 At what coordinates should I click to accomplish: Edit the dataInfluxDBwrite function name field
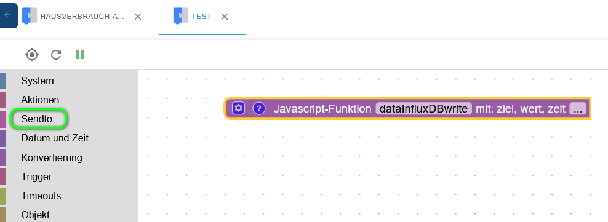[x=423, y=108]
